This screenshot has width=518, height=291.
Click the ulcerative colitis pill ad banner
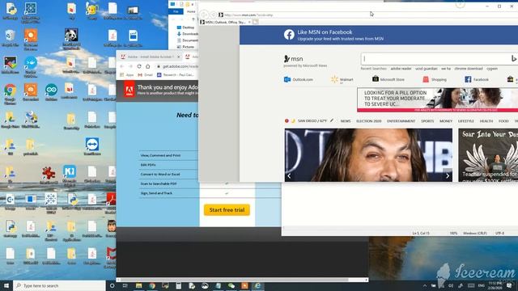tap(437, 99)
